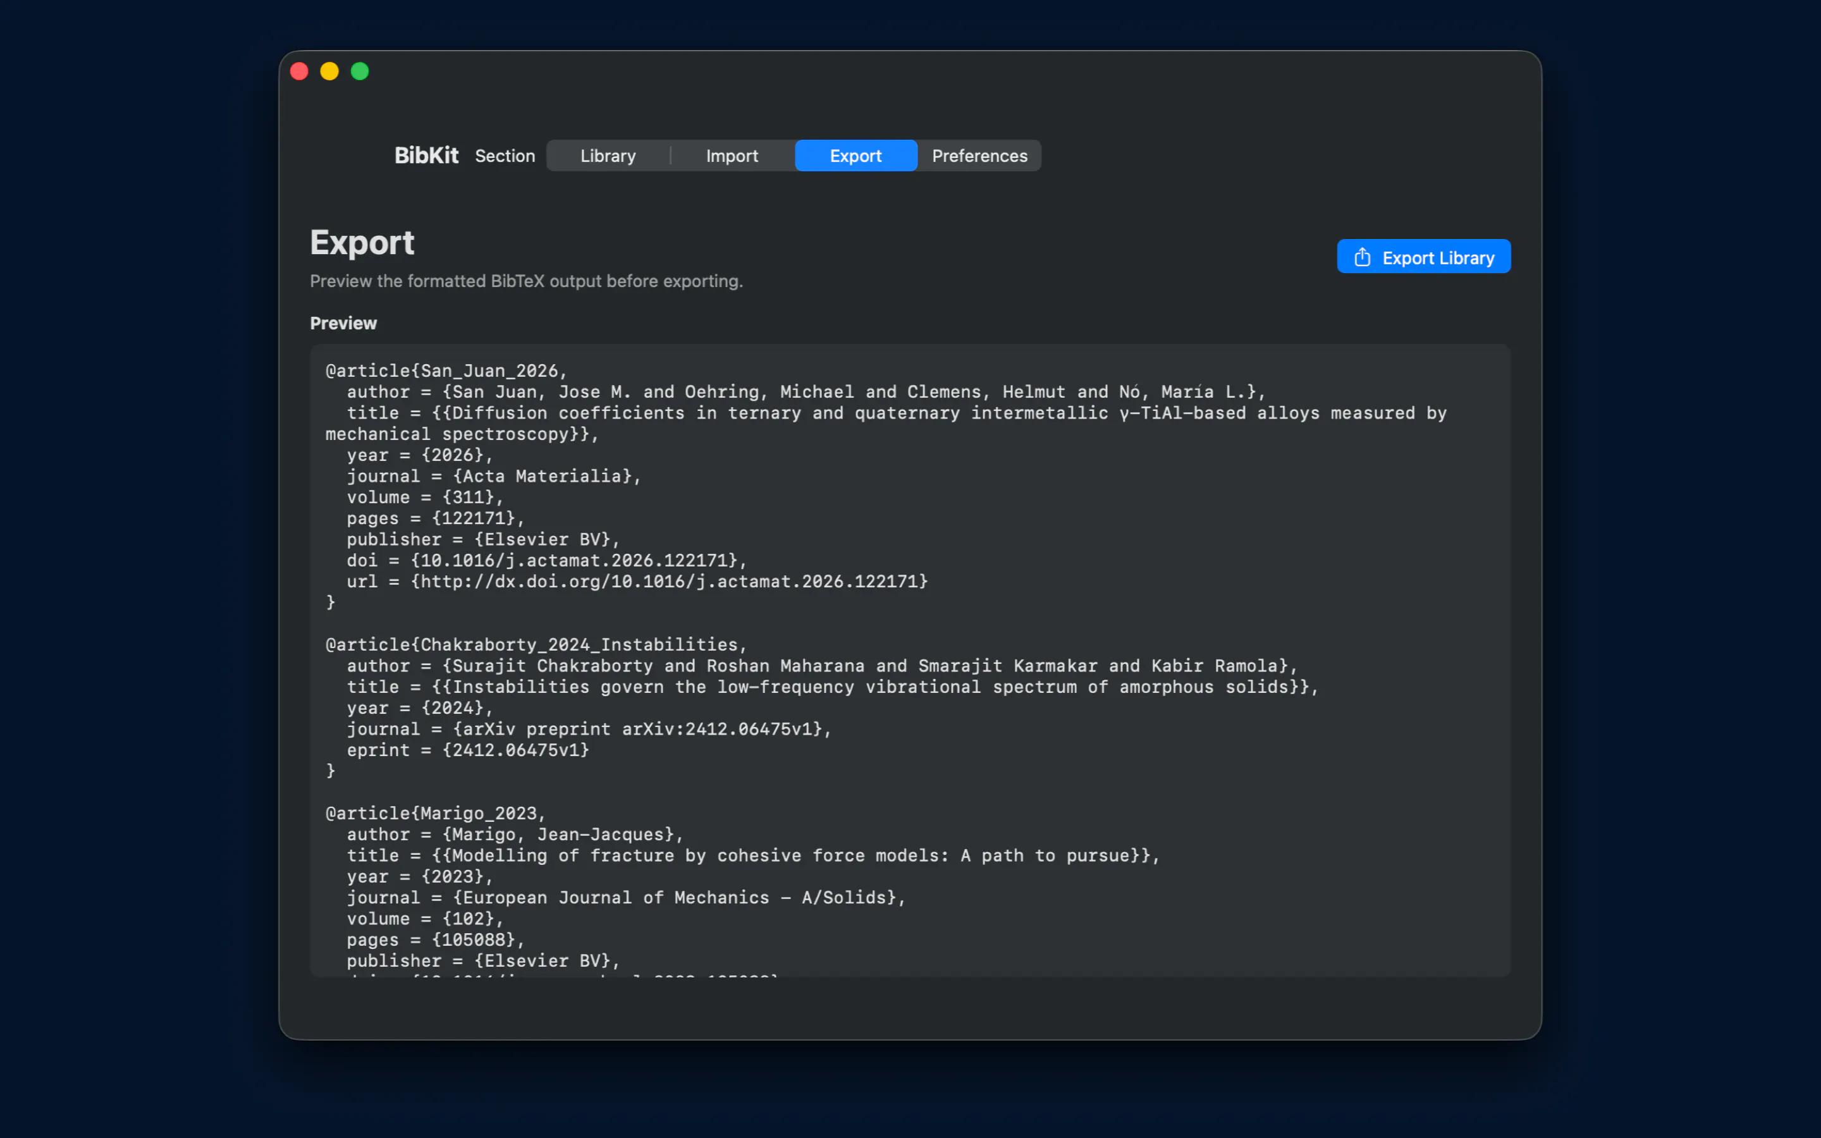
Task: Click the Instabilities govern title line
Action: (832, 687)
